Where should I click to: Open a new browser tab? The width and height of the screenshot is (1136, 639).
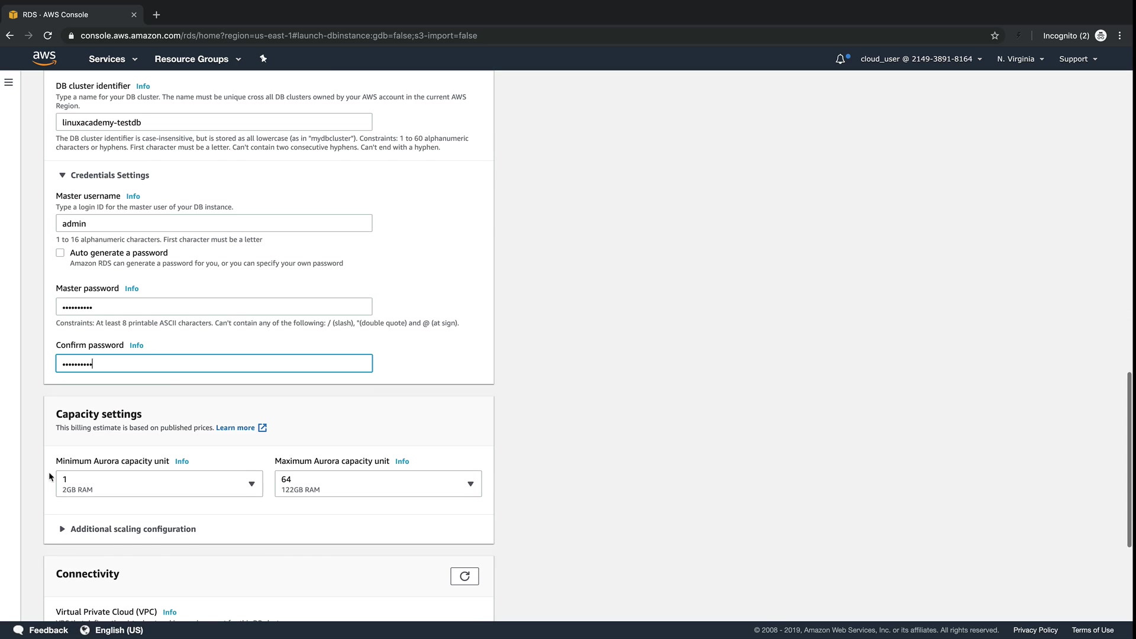(x=156, y=15)
